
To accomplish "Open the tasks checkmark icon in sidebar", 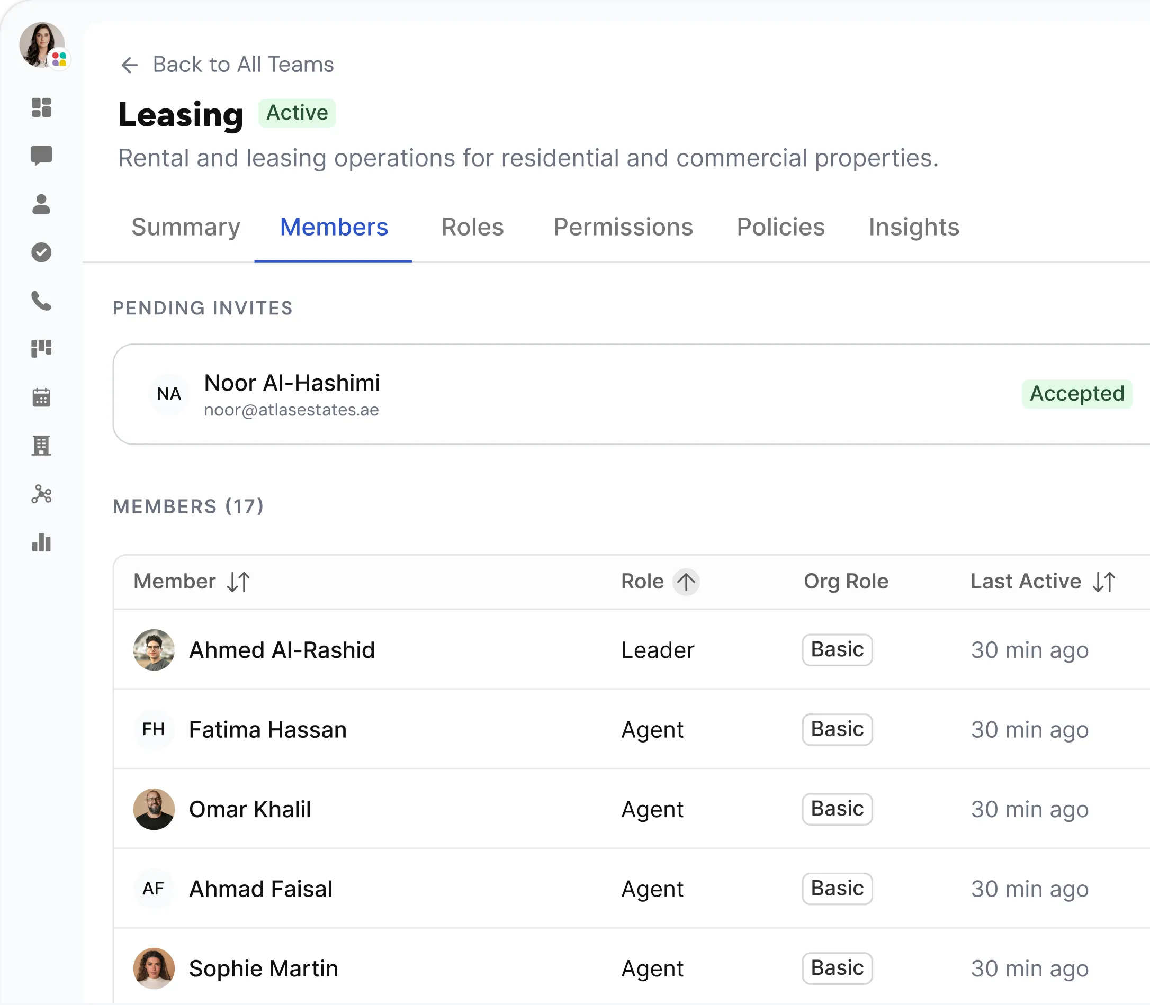I will [x=41, y=252].
